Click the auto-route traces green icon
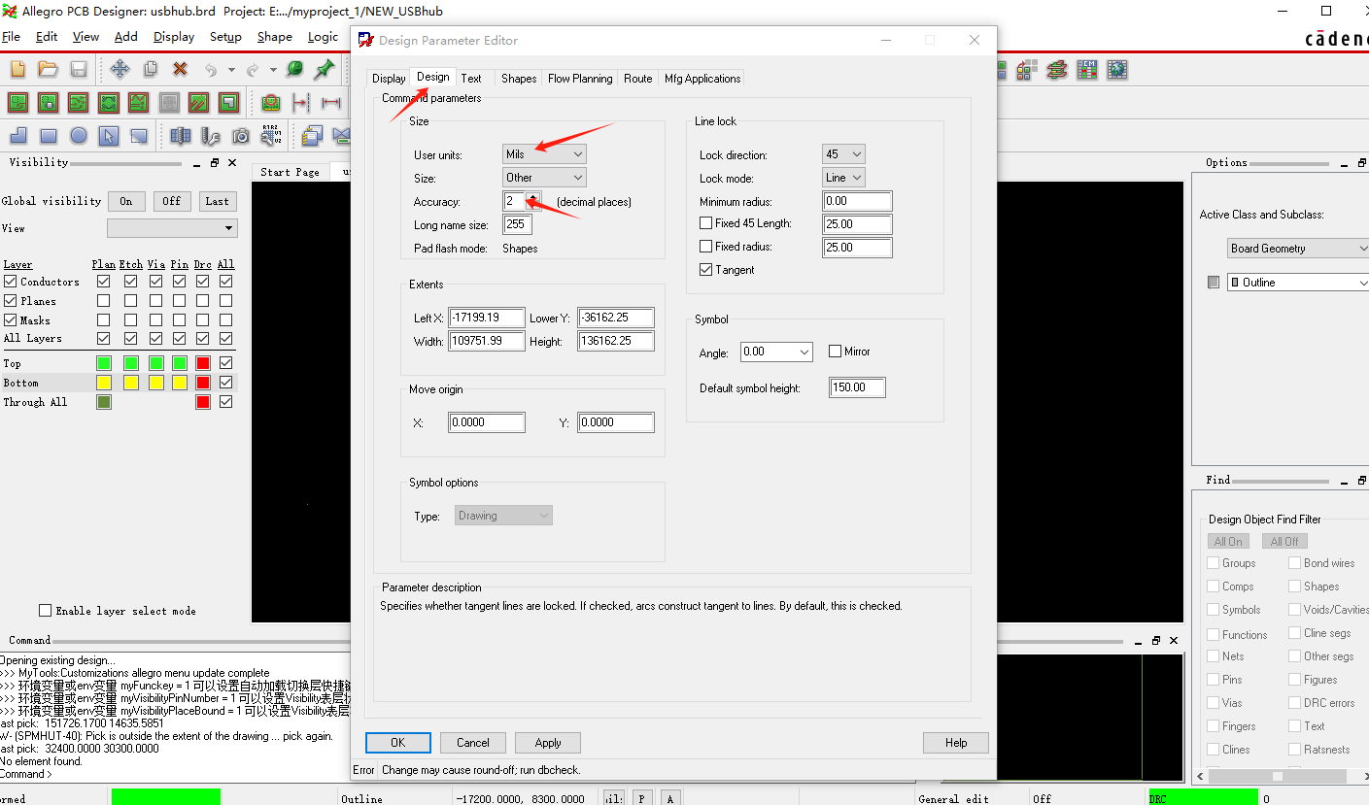Viewport: 1369px width, 805px height. click(x=79, y=102)
